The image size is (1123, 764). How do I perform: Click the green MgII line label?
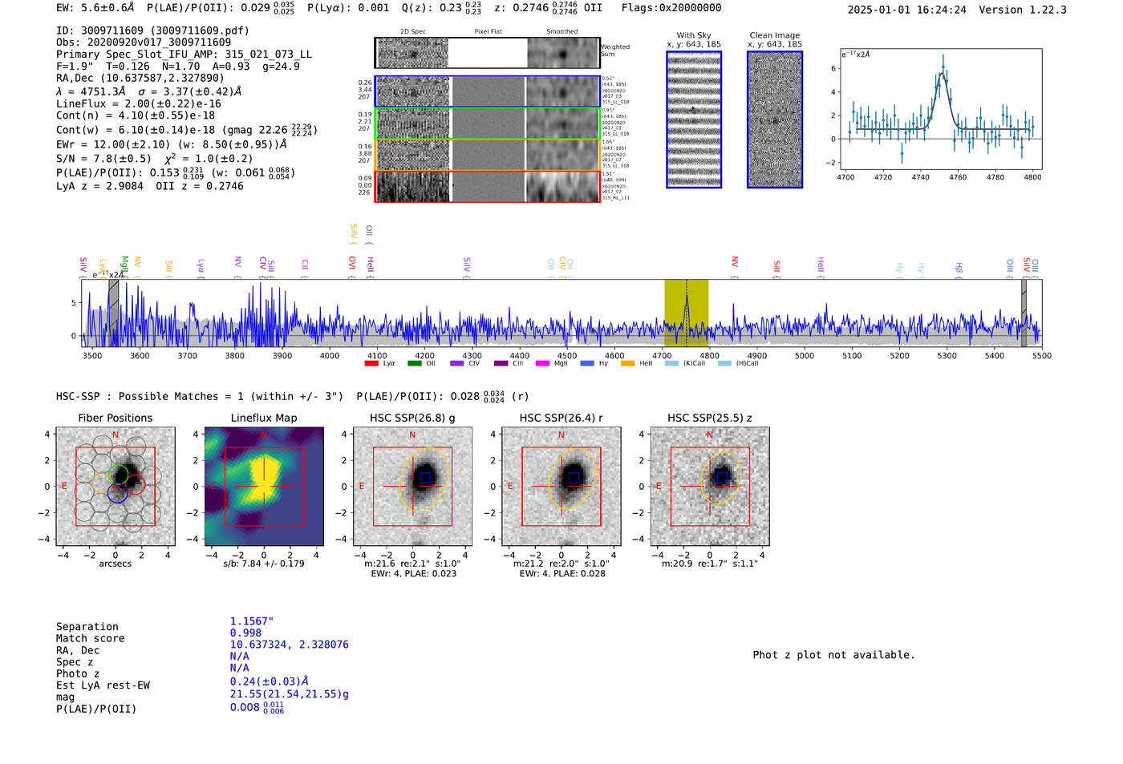click(x=124, y=265)
